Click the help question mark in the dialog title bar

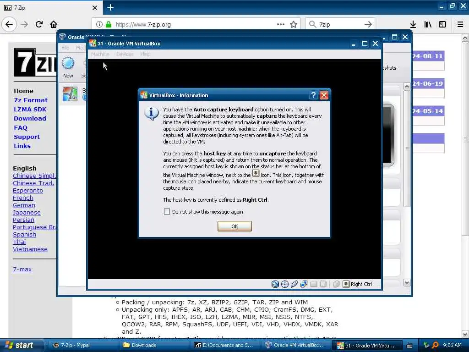click(x=313, y=95)
